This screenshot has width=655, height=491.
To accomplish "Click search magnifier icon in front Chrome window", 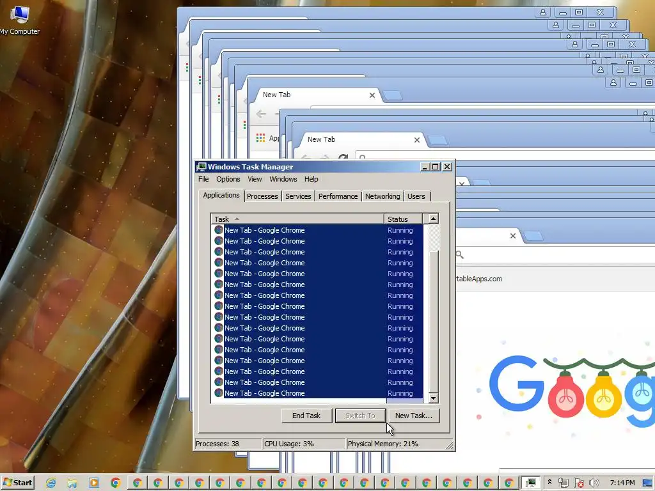I will (x=460, y=254).
